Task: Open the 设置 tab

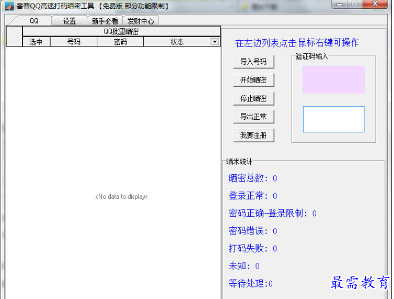Action: pos(69,21)
